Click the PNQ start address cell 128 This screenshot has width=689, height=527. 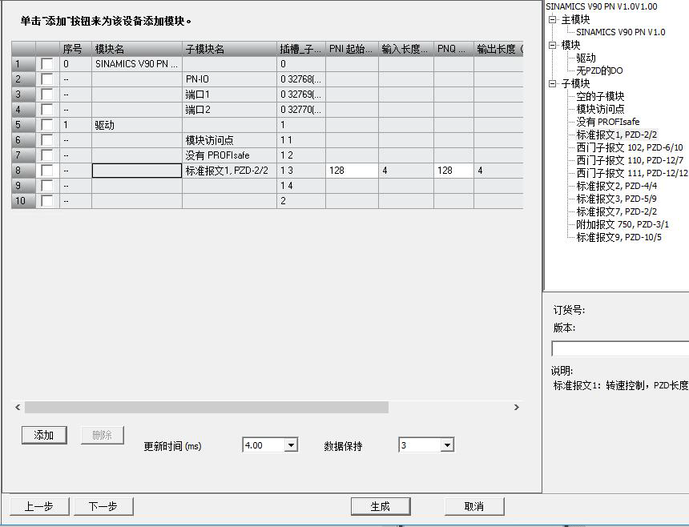coord(454,171)
